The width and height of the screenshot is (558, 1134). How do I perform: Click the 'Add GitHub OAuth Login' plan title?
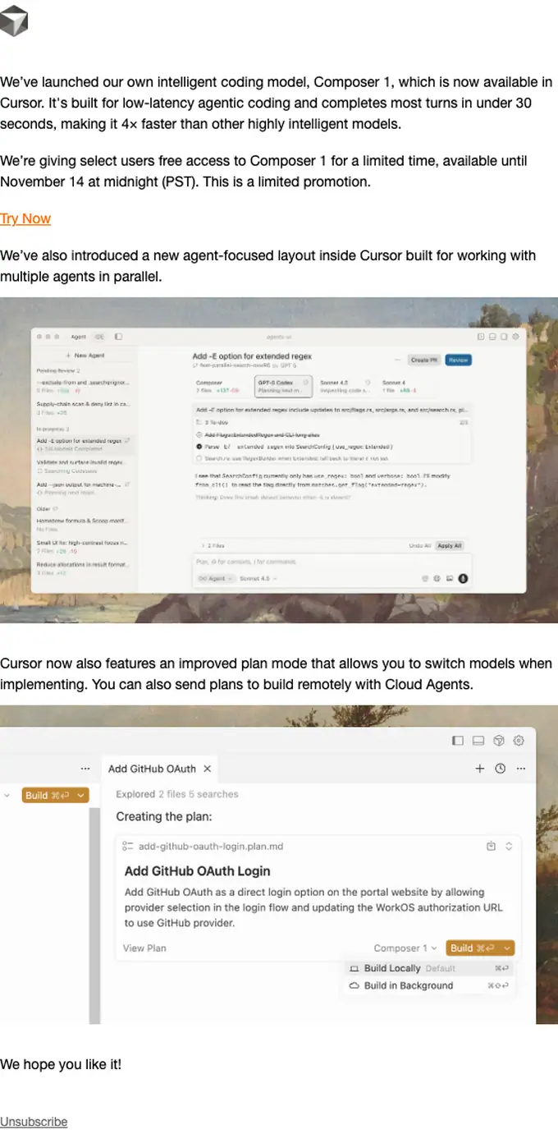point(197,870)
